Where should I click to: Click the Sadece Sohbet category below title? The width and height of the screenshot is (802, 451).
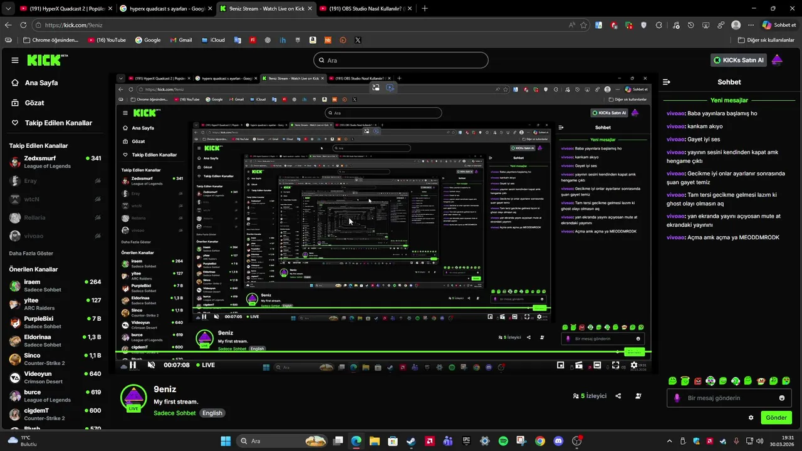[x=175, y=413]
